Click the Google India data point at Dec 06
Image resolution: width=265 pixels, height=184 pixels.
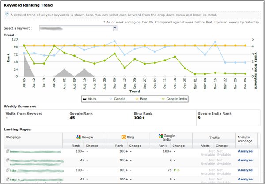pyautogui.click(x=246, y=73)
